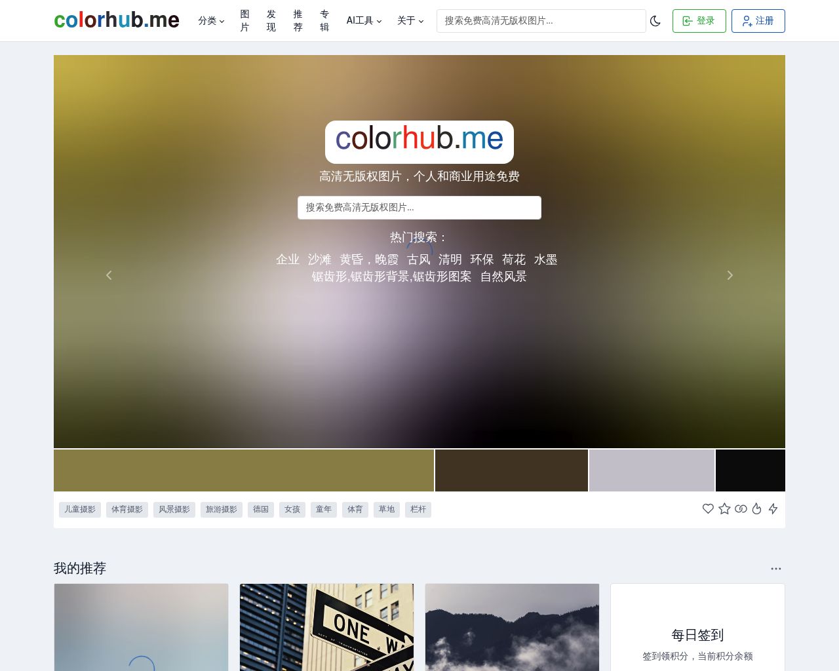839x671 pixels.
Task: Click the 女孩 tag
Action: (292, 510)
